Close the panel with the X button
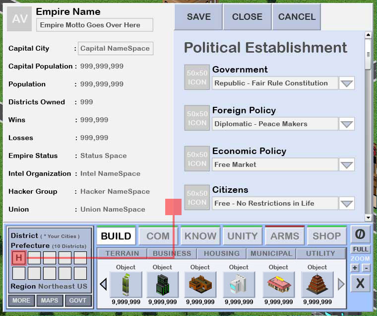The height and width of the screenshot is (316, 377). (x=360, y=284)
